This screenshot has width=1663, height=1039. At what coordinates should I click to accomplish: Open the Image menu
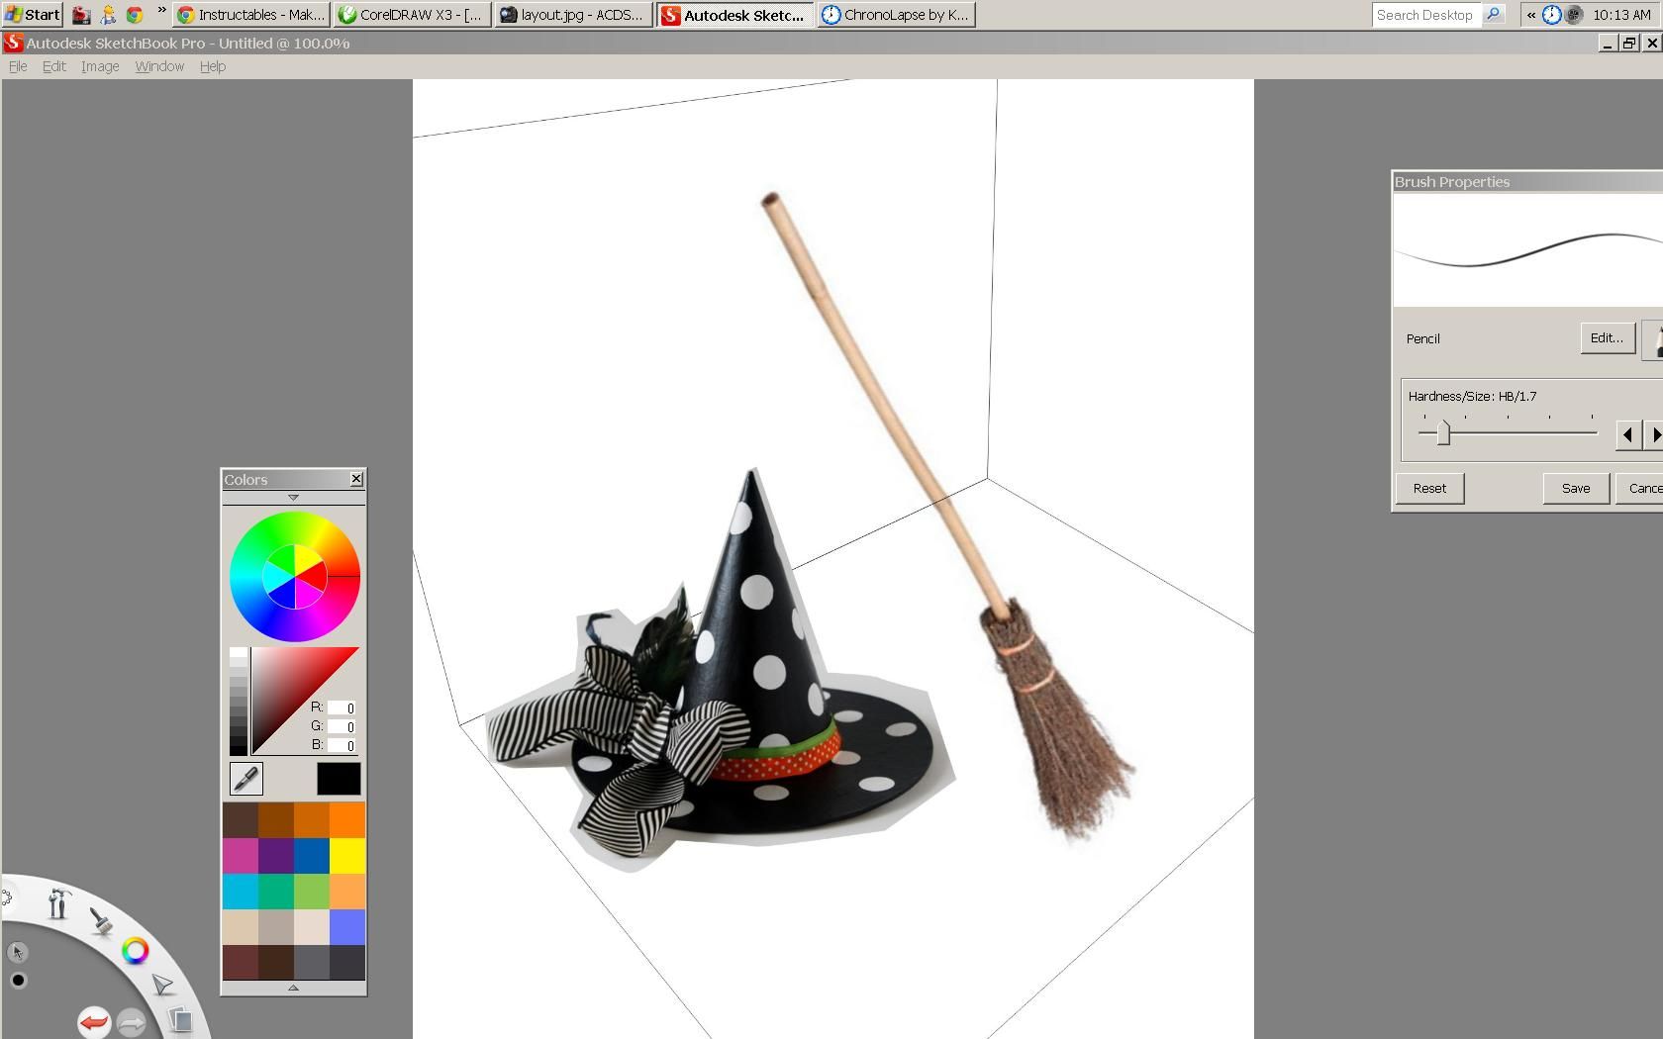click(x=99, y=66)
